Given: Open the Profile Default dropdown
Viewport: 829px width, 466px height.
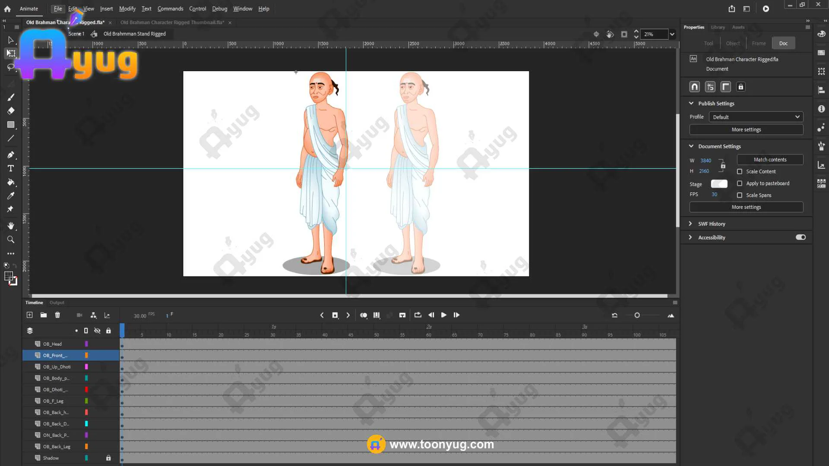Looking at the screenshot, I should click(756, 117).
